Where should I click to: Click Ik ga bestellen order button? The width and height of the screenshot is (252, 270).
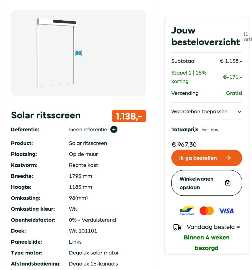[207, 158]
